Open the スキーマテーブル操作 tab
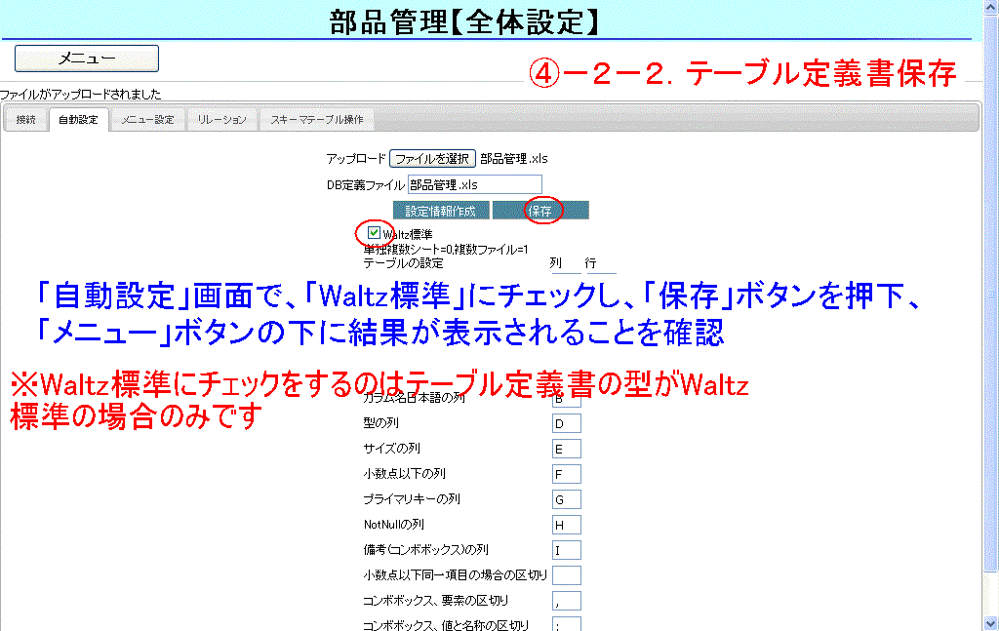Image resolution: width=999 pixels, height=631 pixels. (x=316, y=120)
